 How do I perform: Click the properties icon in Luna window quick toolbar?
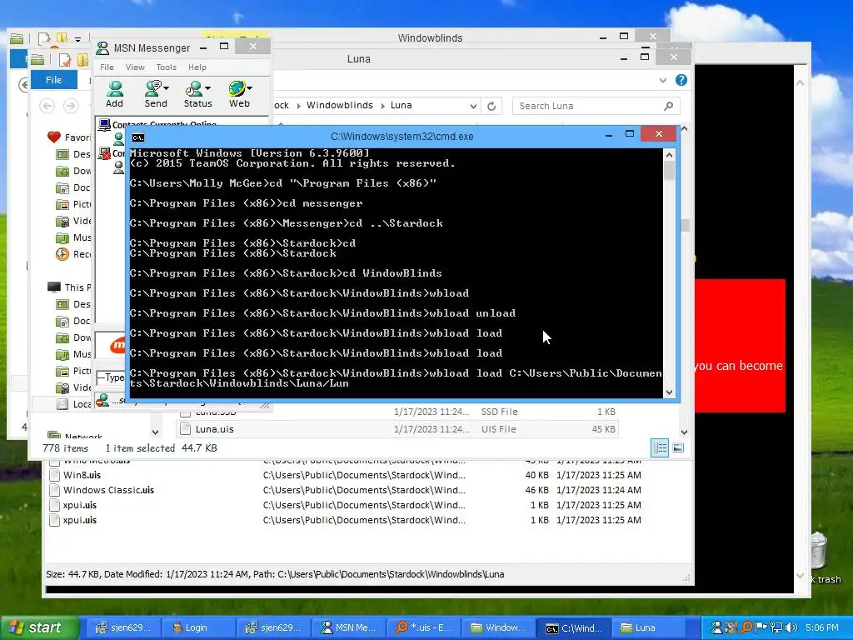pyautogui.click(x=65, y=59)
